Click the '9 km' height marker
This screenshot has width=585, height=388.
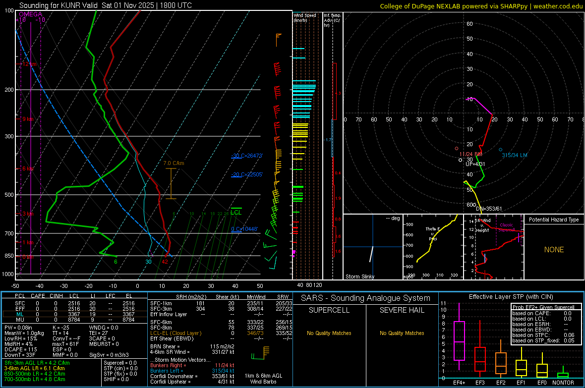pyautogui.click(x=28, y=119)
